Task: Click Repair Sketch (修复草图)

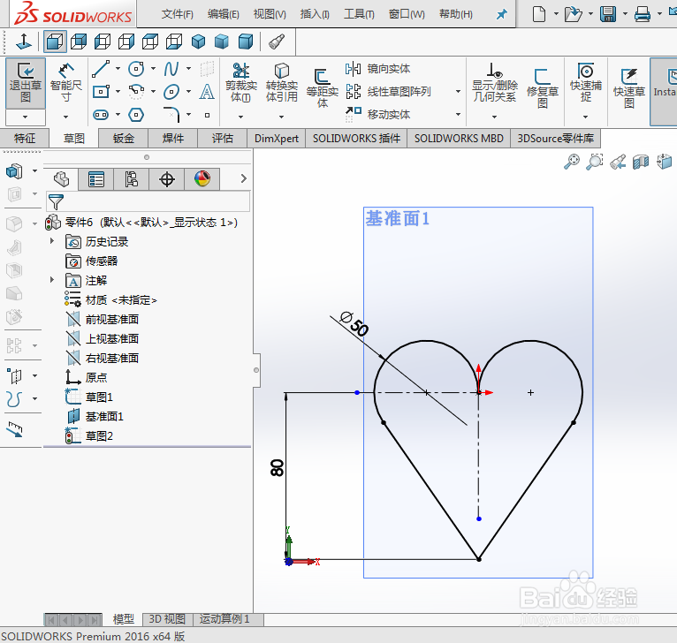Action: (543, 87)
